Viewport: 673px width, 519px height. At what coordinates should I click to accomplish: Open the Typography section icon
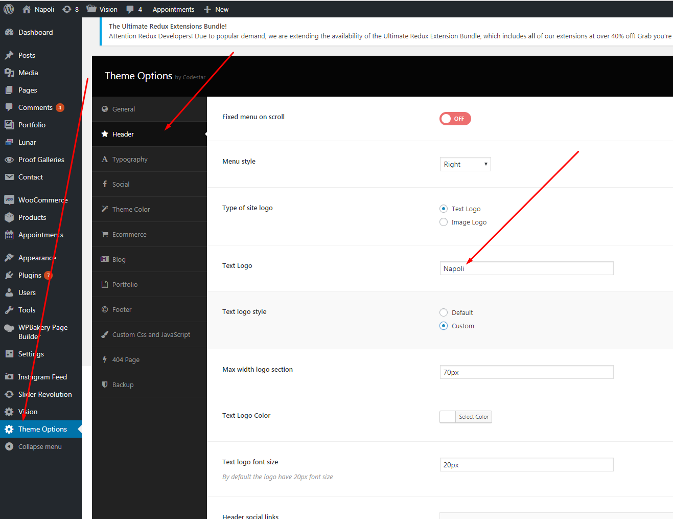coord(105,159)
